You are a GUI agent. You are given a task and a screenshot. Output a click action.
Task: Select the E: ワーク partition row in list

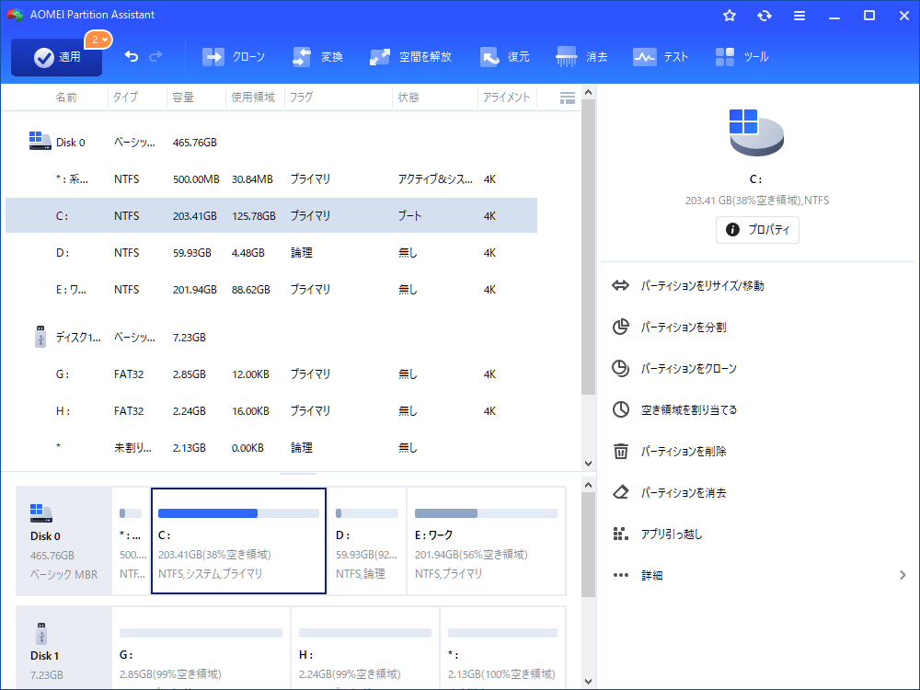pos(271,290)
